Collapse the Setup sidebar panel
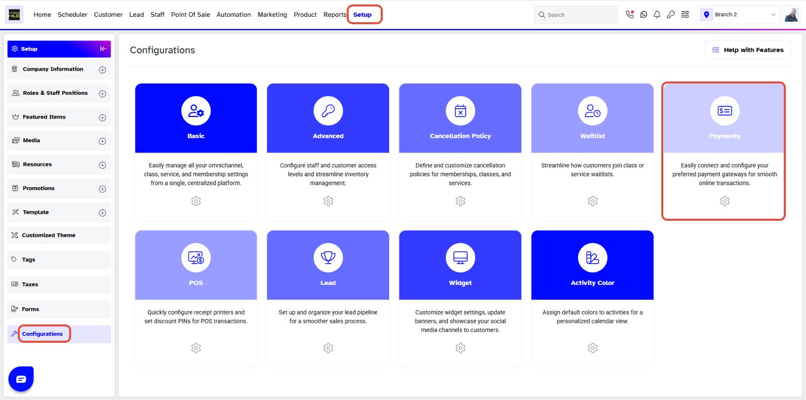This screenshot has height=400, width=806. tap(103, 49)
